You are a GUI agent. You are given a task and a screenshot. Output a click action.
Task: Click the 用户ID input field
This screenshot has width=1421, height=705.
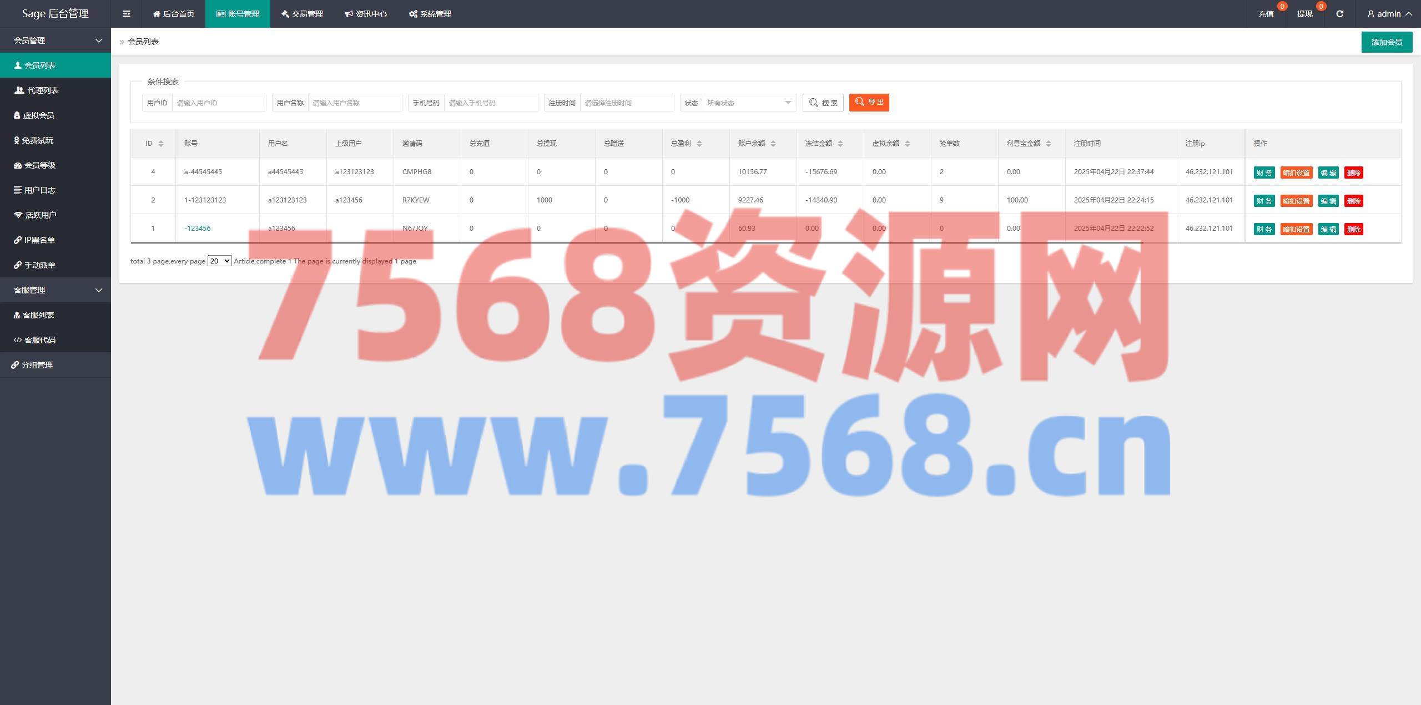point(219,103)
